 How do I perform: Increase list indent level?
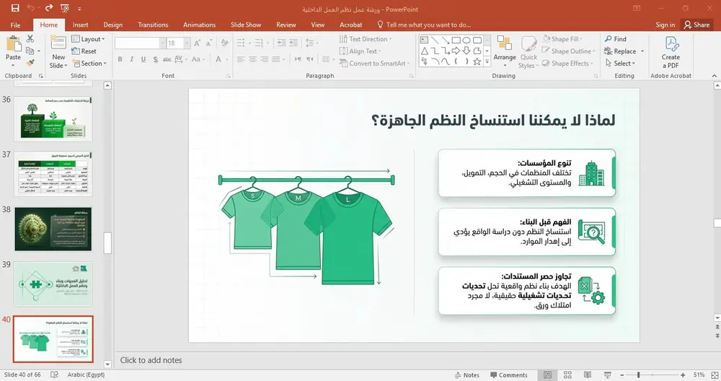point(293,43)
